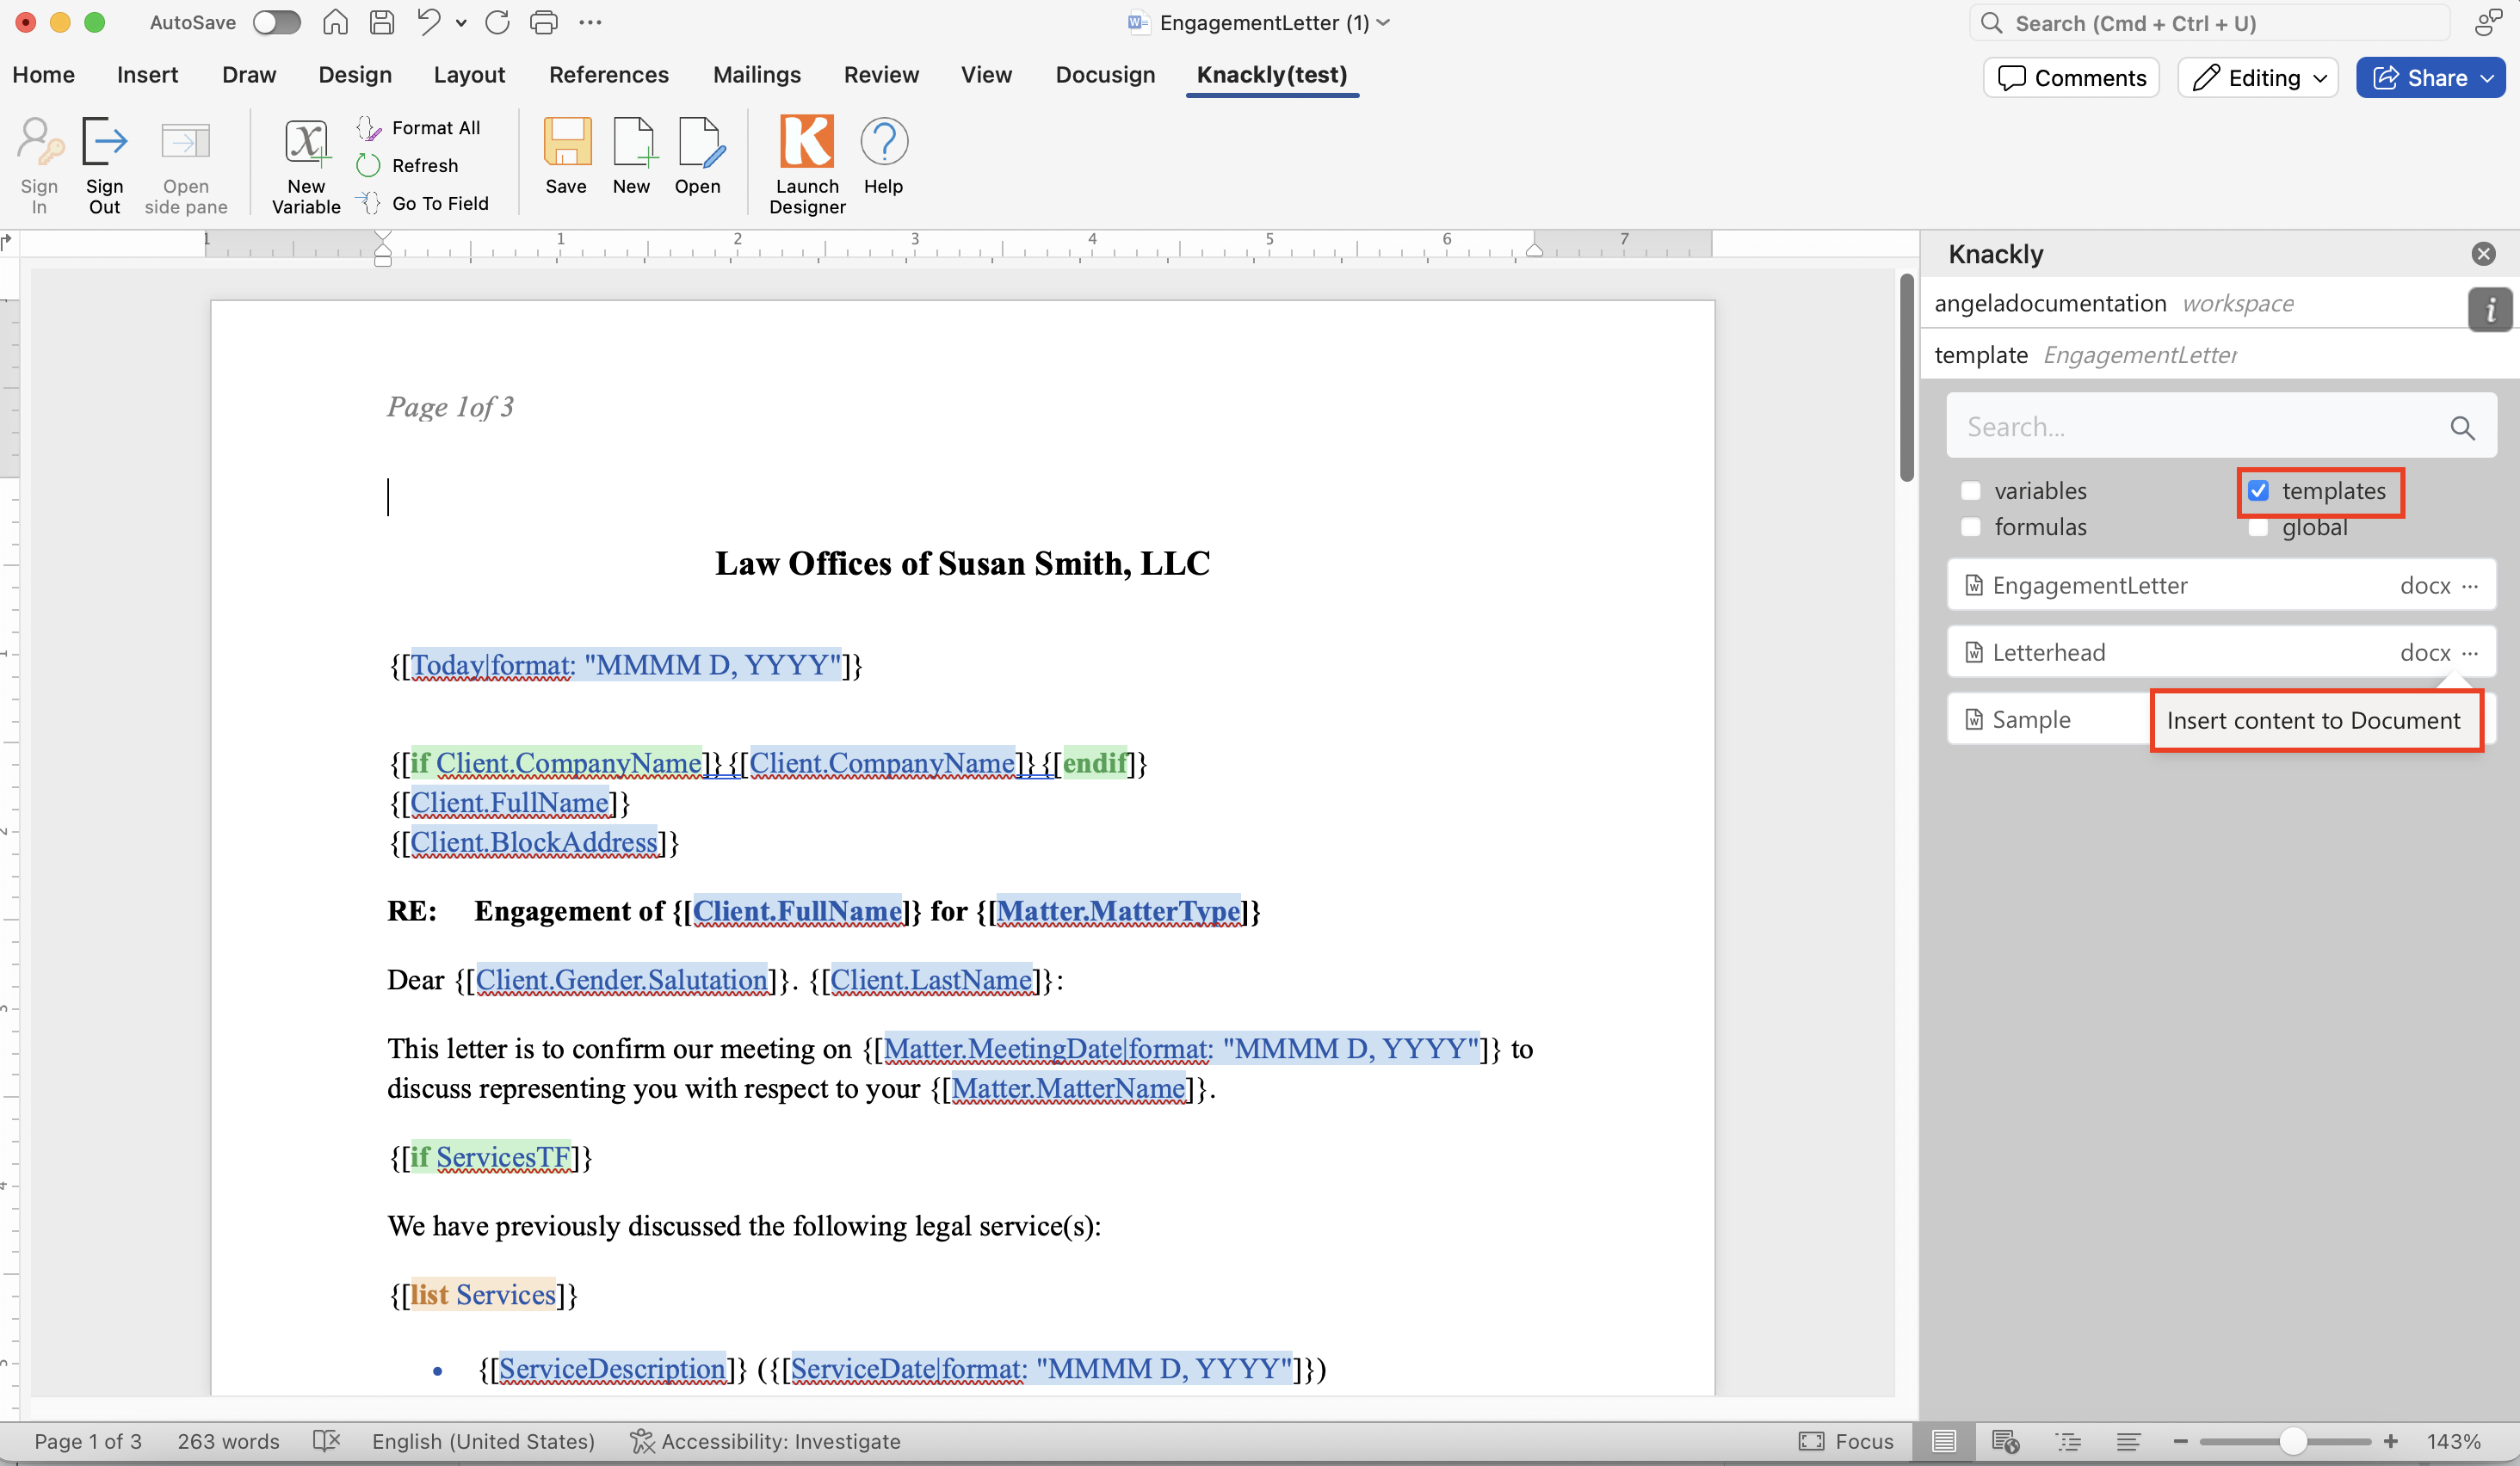Click the Refresh fields icon
Image resolution: width=2520 pixels, height=1466 pixels.
pos(369,165)
